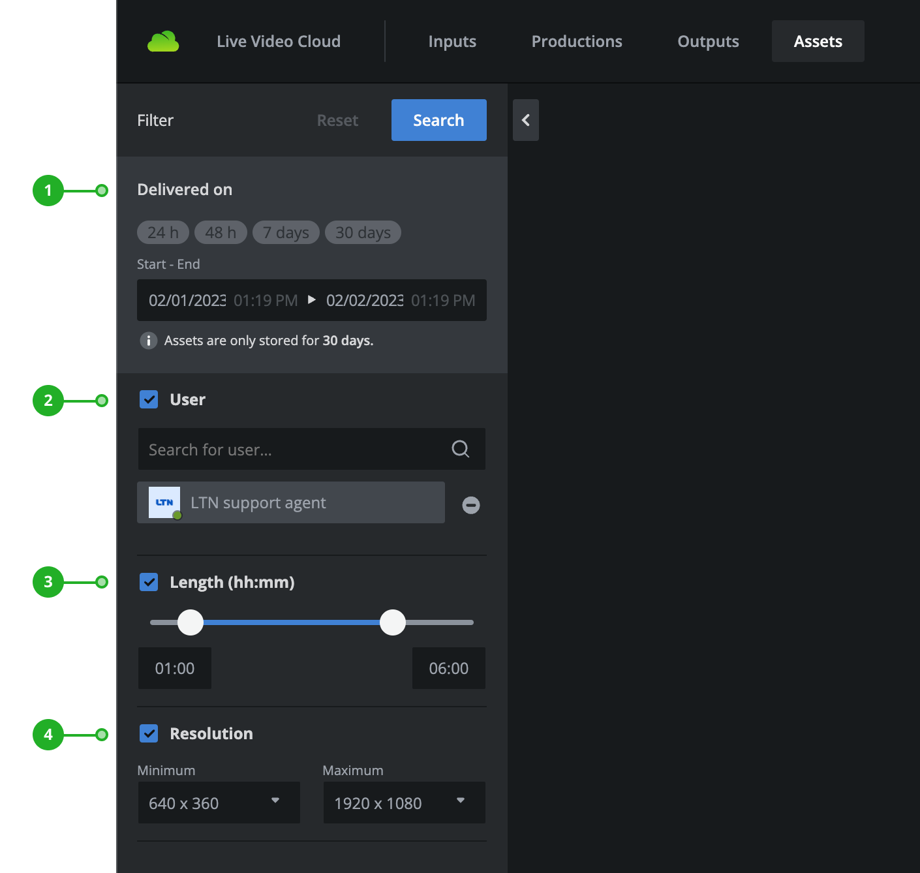Reset the filter settings

coord(337,121)
